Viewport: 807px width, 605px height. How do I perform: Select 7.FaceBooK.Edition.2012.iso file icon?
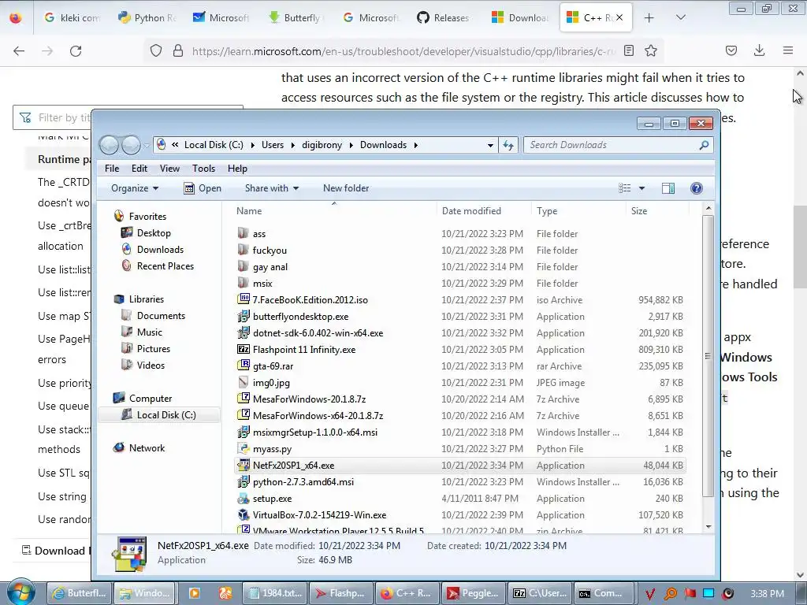point(244,299)
